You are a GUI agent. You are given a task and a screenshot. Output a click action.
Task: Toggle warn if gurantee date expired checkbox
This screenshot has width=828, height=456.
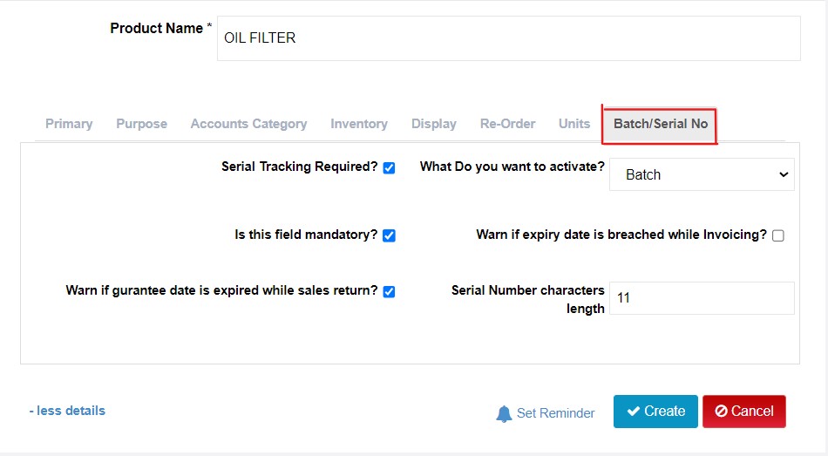(x=390, y=292)
